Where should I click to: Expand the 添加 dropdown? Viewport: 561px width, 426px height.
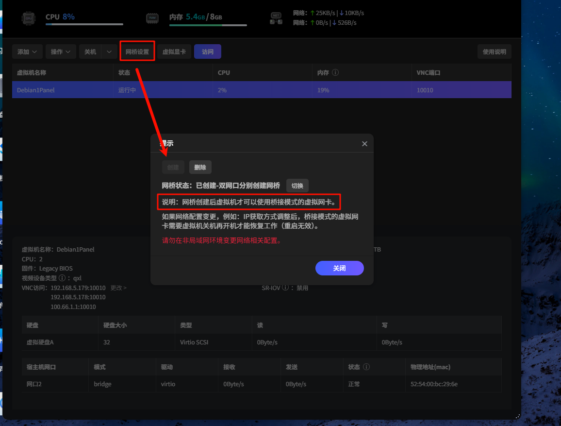(x=27, y=52)
